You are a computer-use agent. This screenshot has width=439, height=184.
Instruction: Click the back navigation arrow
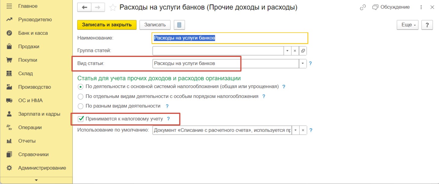[85, 7]
